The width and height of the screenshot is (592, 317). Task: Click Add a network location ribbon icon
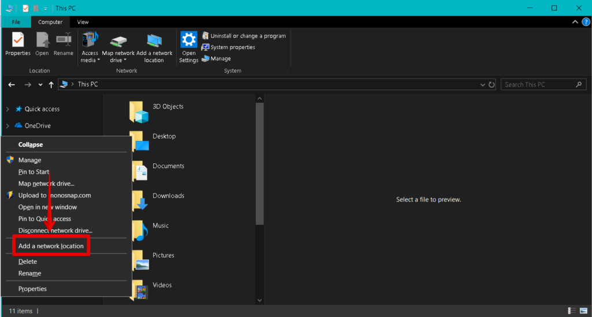click(x=154, y=41)
